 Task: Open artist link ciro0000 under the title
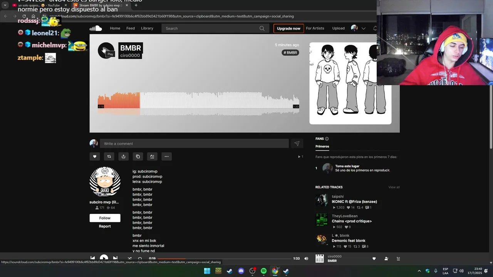pos(130,55)
